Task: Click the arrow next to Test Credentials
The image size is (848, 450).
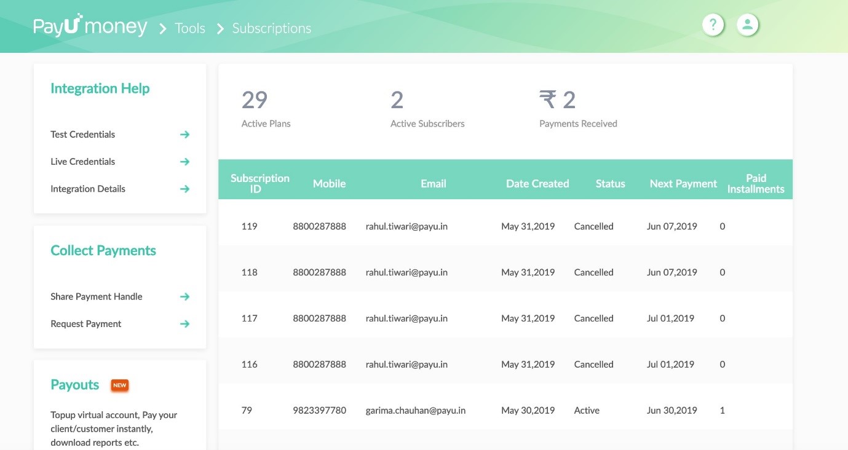Action: [184, 134]
